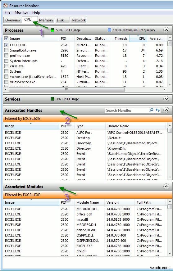
Task: Check the System Interrupts checkbox
Action: pyautogui.click(x=7, y=61)
